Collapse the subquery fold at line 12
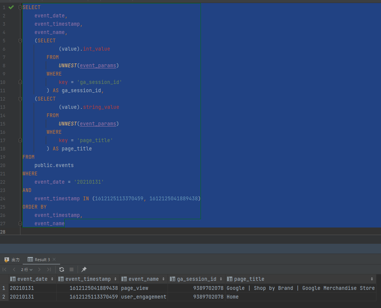The height and width of the screenshot is (308, 381). pos(20,99)
